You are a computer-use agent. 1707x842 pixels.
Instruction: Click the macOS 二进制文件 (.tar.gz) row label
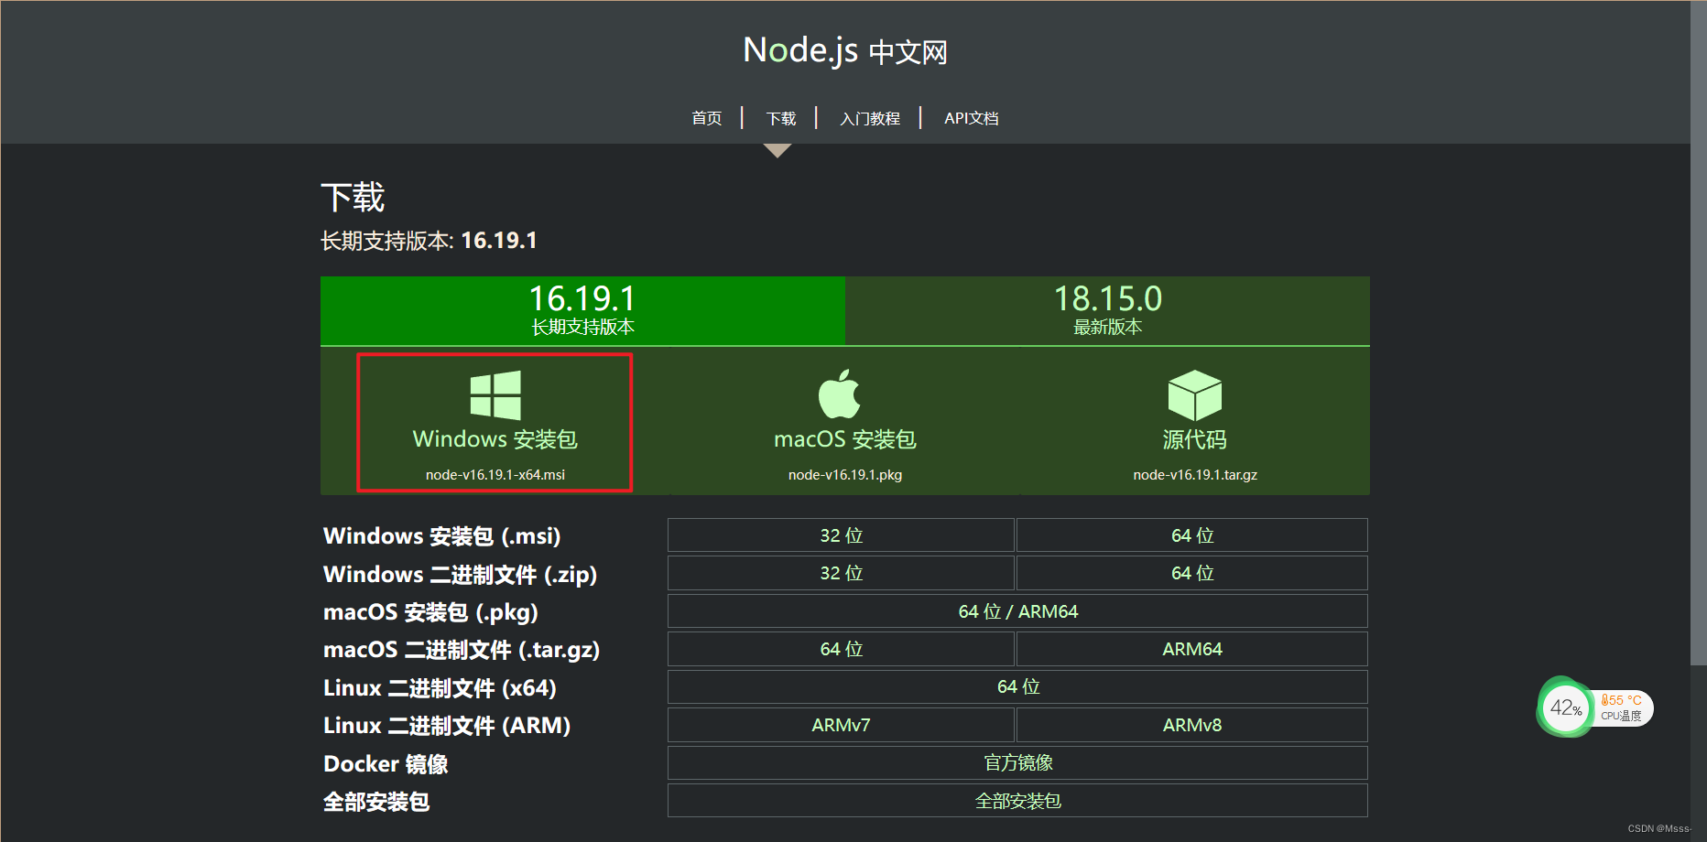pyautogui.click(x=462, y=650)
